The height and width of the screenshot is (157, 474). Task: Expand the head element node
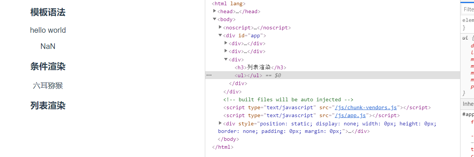(x=215, y=11)
